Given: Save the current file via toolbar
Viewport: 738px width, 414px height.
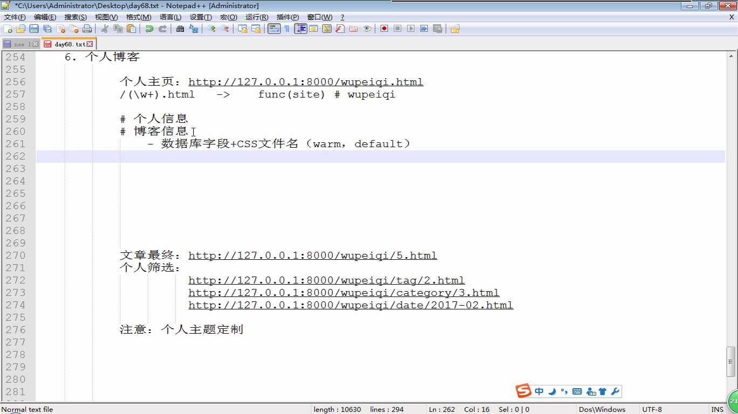Looking at the screenshot, I should tap(34, 29).
